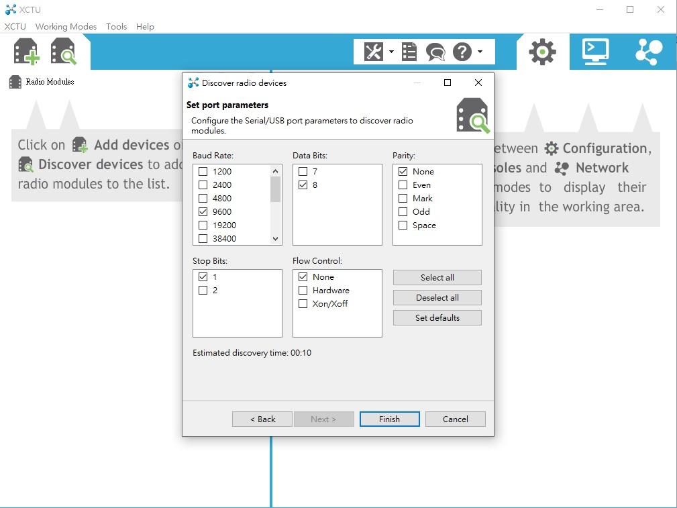Enable Hardware flow control checkbox

(x=303, y=291)
